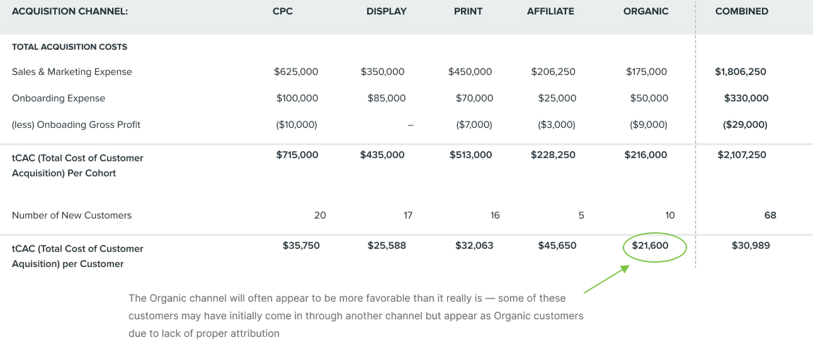Screen dimensions: 813x352
Task: Click the Sales & Marketing Expense row label
Action: 72,72
